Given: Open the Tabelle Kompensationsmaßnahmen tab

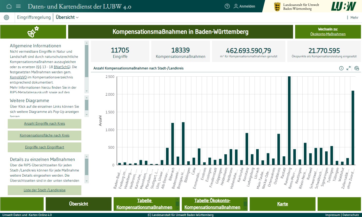Looking at the screenshot, I should 144,204.
